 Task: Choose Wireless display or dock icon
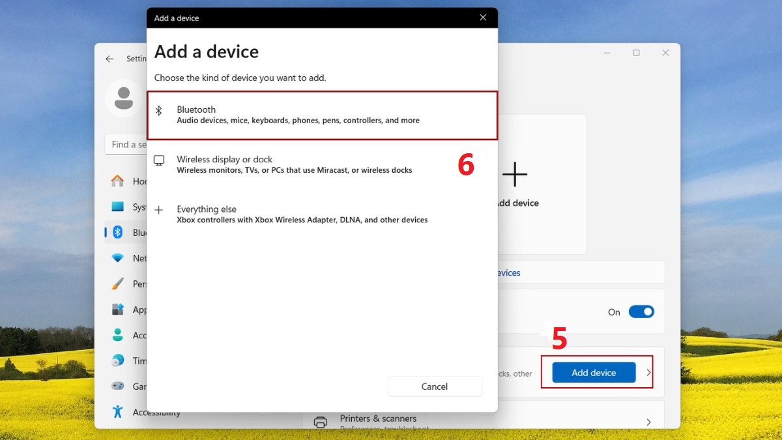(159, 160)
